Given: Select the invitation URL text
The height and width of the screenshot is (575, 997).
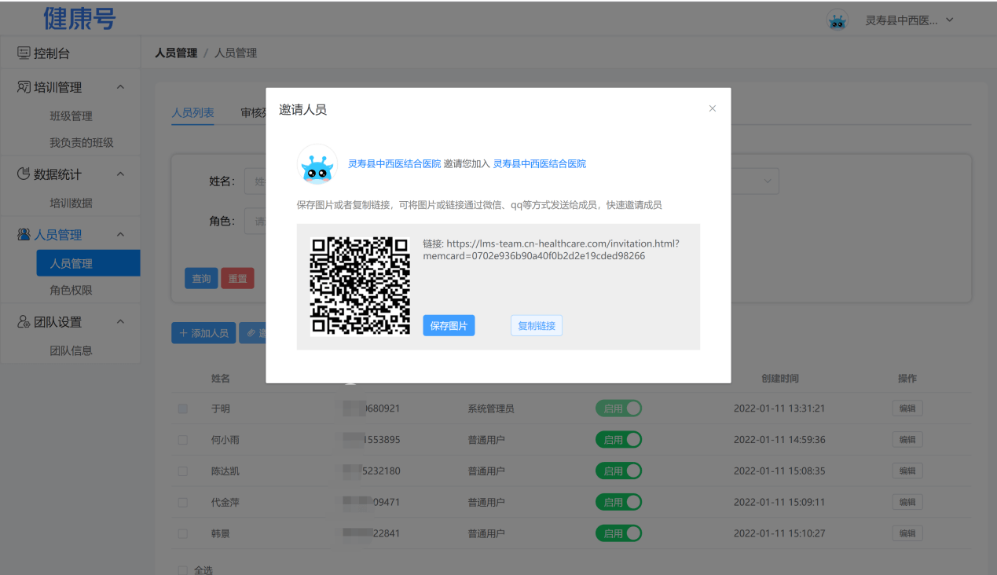Looking at the screenshot, I should tap(551, 250).
